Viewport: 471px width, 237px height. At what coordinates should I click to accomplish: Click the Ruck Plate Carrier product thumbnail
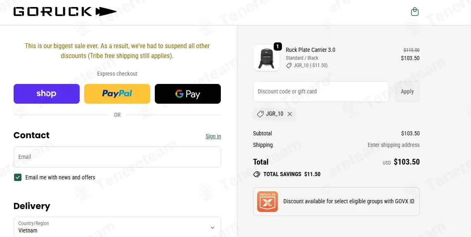click(267, 58)
